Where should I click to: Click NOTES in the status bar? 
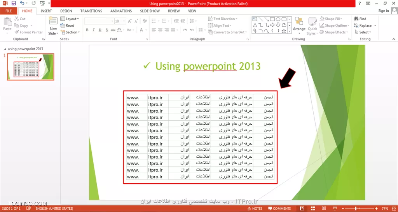tap(255, 209)
